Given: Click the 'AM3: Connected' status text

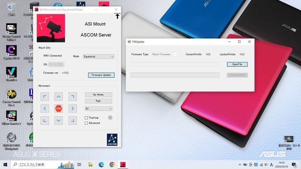Looking at the screenshot, I should [x=53, y=56].
